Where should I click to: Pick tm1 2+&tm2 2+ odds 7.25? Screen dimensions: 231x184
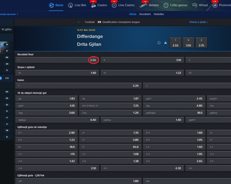click(x=110, y=106)
